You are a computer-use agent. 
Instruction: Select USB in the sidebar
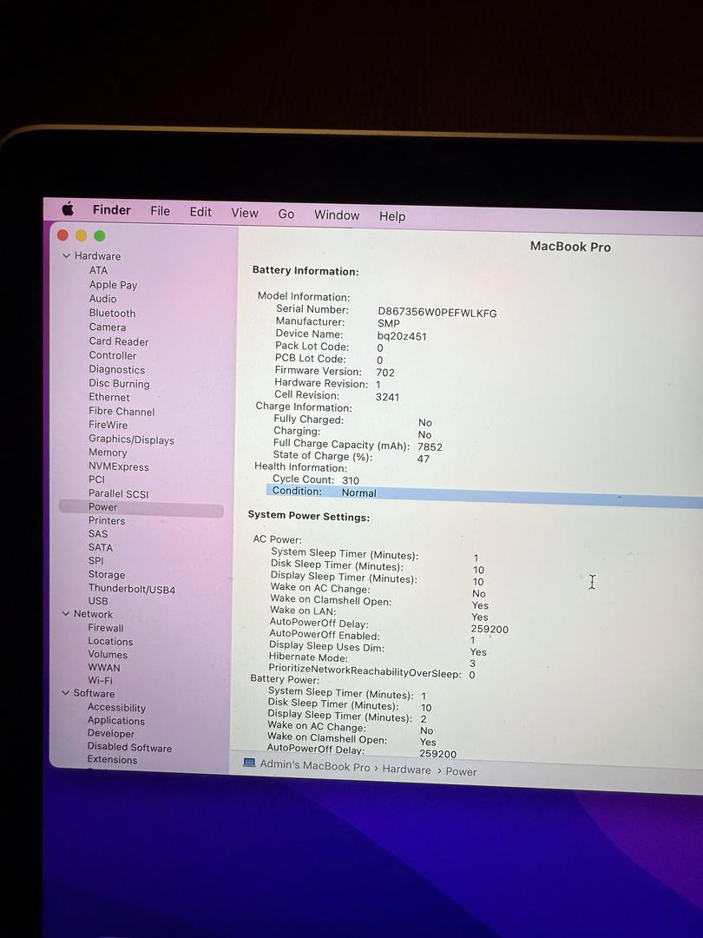click(98, 601)
